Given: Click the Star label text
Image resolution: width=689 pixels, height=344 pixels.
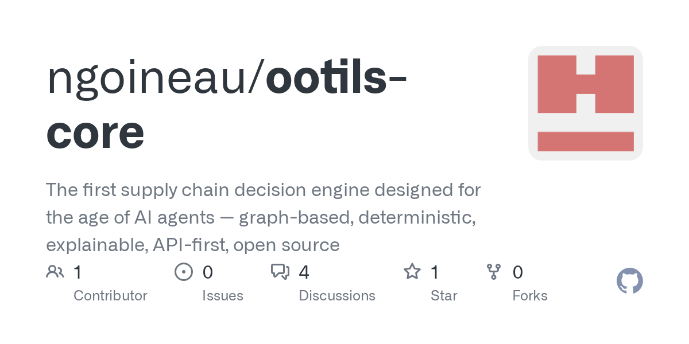Looking at the screenshot, I should pyautogui.click(x=444, y=296).
